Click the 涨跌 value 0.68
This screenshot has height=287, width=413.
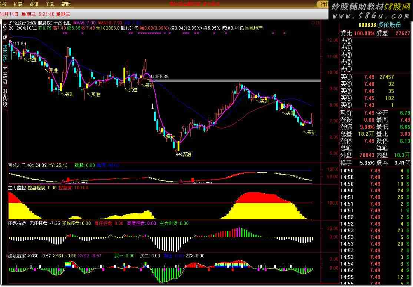pos(369,120)
